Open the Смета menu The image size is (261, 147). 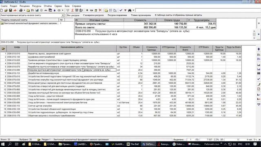point(4,6)
